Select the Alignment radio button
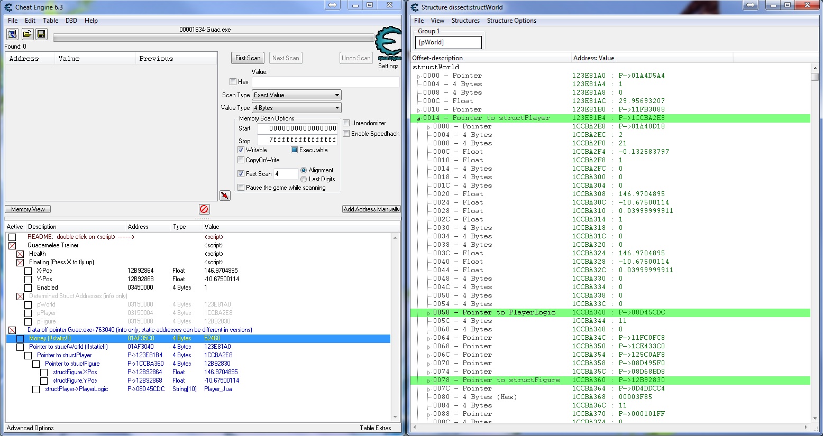 [304, 170]
